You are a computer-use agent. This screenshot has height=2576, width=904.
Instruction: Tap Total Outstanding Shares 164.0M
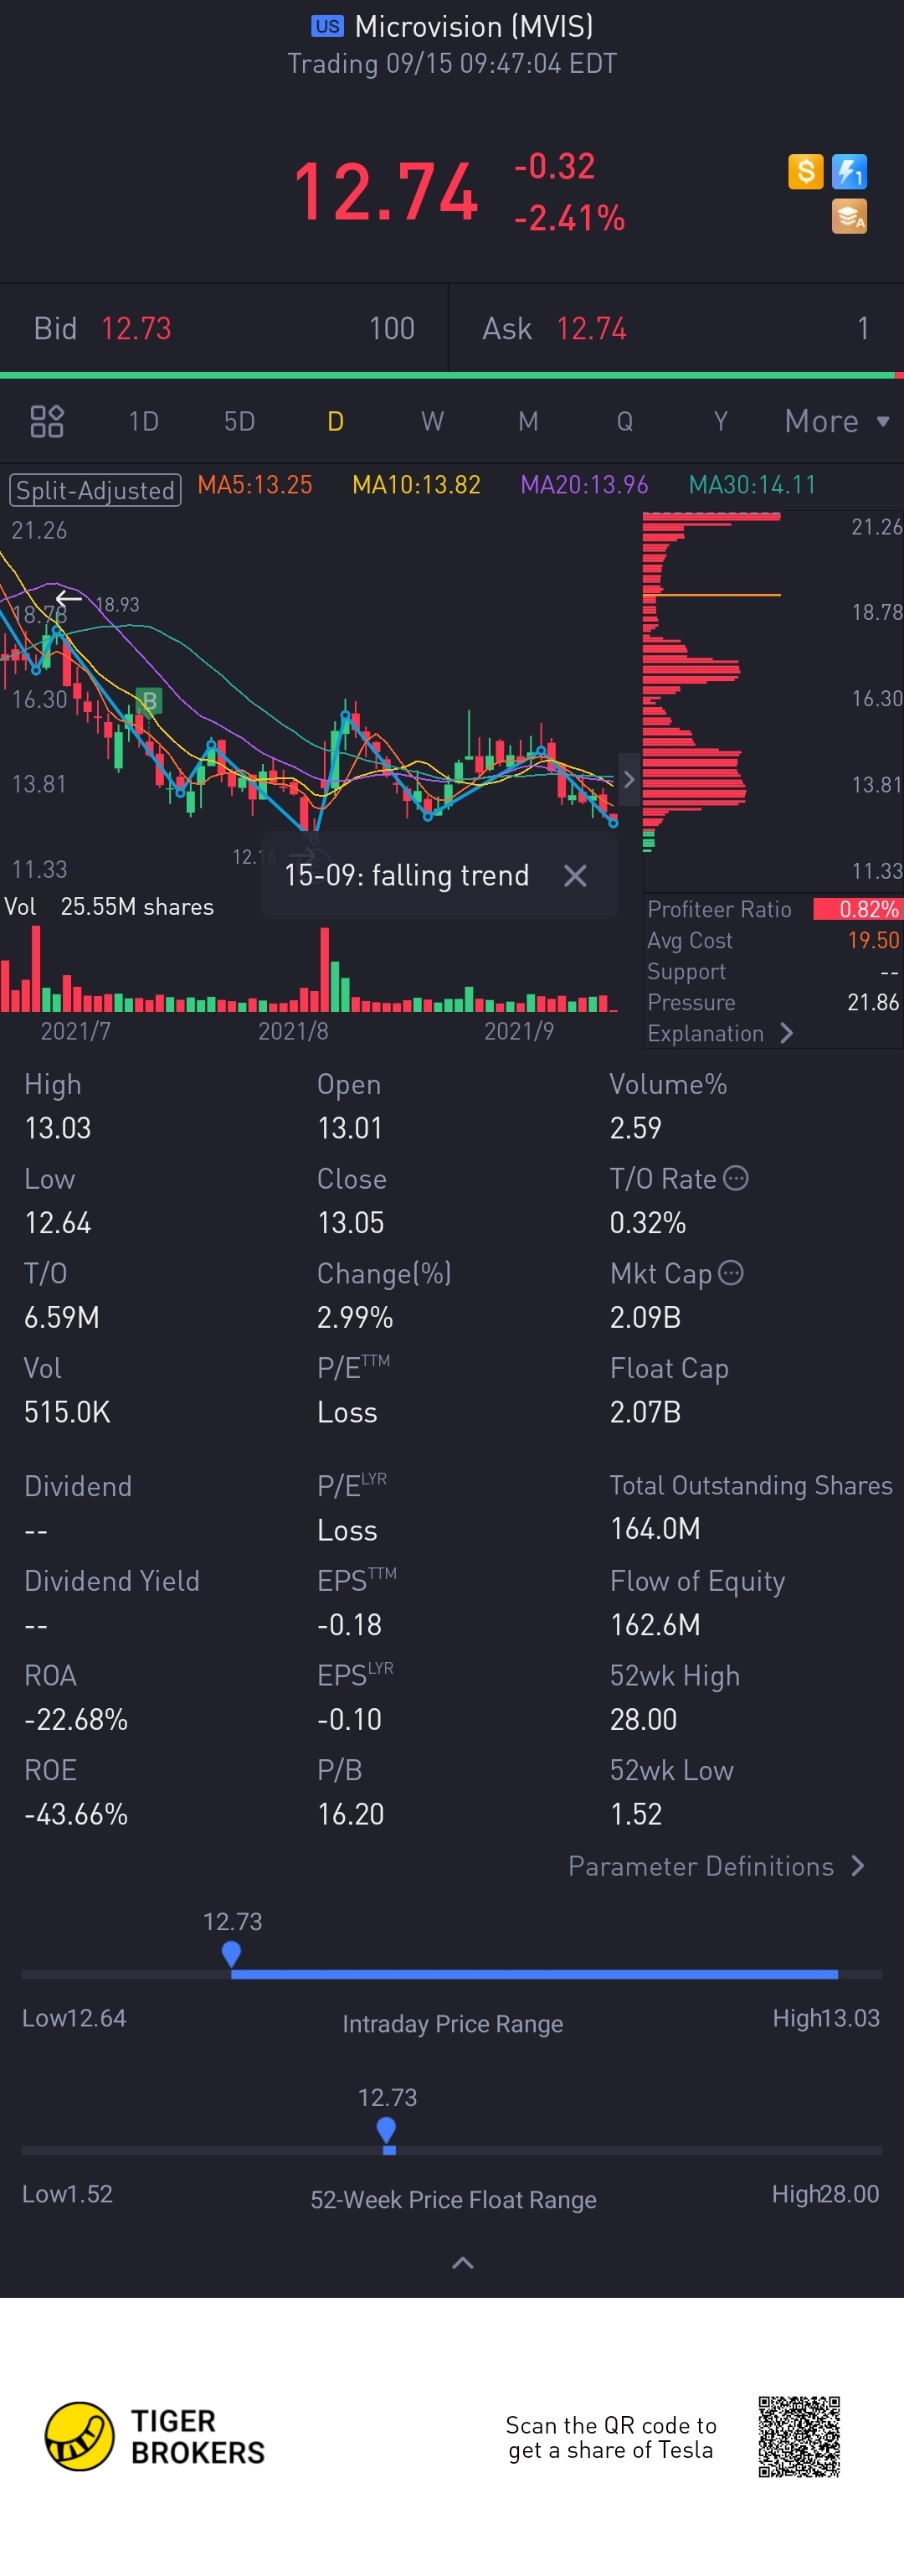(751, 1506)
